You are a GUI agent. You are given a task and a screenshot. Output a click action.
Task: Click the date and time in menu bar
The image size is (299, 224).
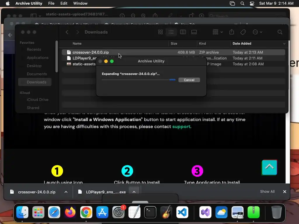[x=276, y=3]
